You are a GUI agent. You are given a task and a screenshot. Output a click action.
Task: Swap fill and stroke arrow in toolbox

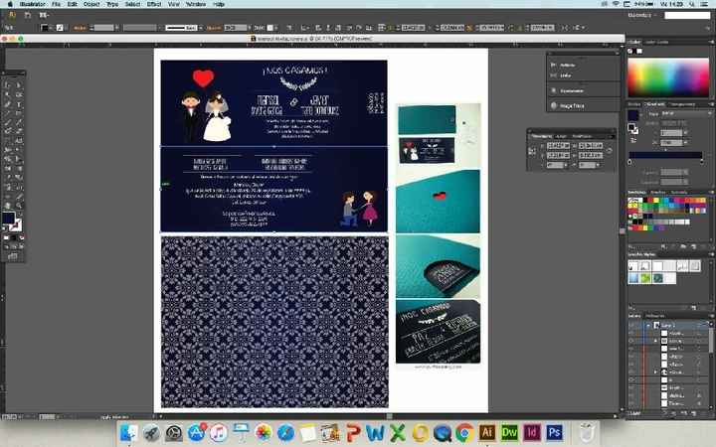(x=19, y=216)
